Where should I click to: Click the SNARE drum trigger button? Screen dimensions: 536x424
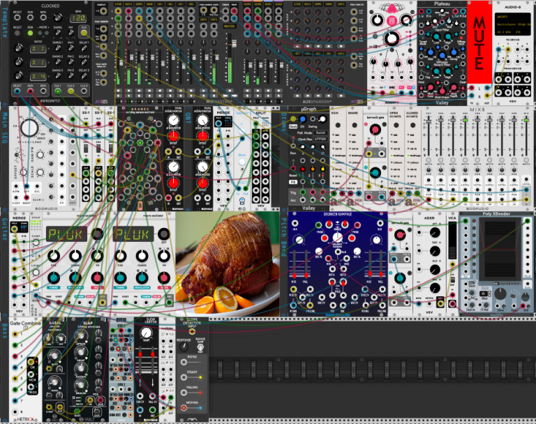click(x=355, y=126)
